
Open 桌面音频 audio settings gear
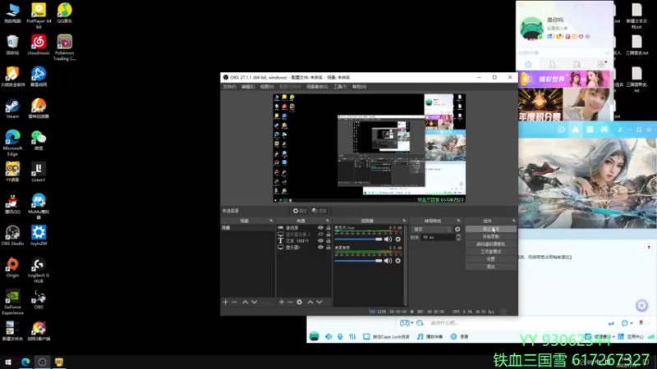coord(398,261)
